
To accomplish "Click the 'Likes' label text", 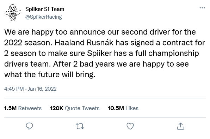I will pyautogui.click(x=132, y=108).
